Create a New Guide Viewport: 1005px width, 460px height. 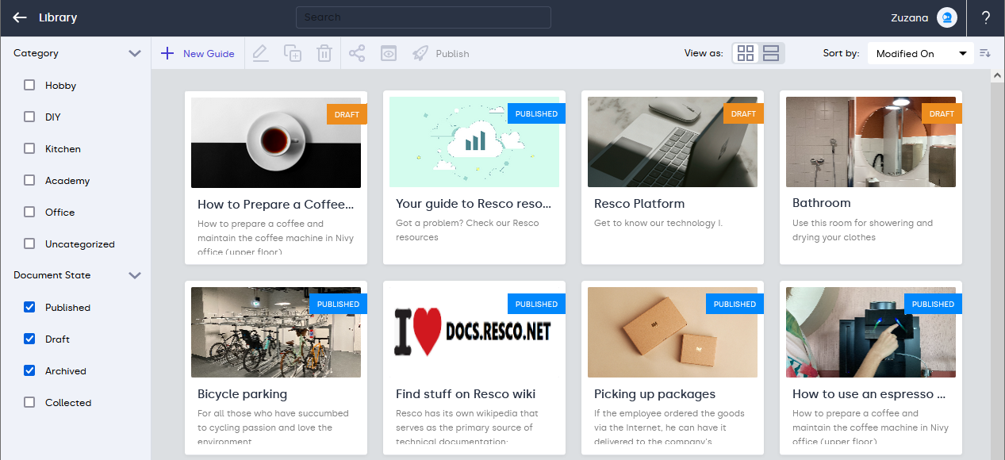click(x=198, y=53)
